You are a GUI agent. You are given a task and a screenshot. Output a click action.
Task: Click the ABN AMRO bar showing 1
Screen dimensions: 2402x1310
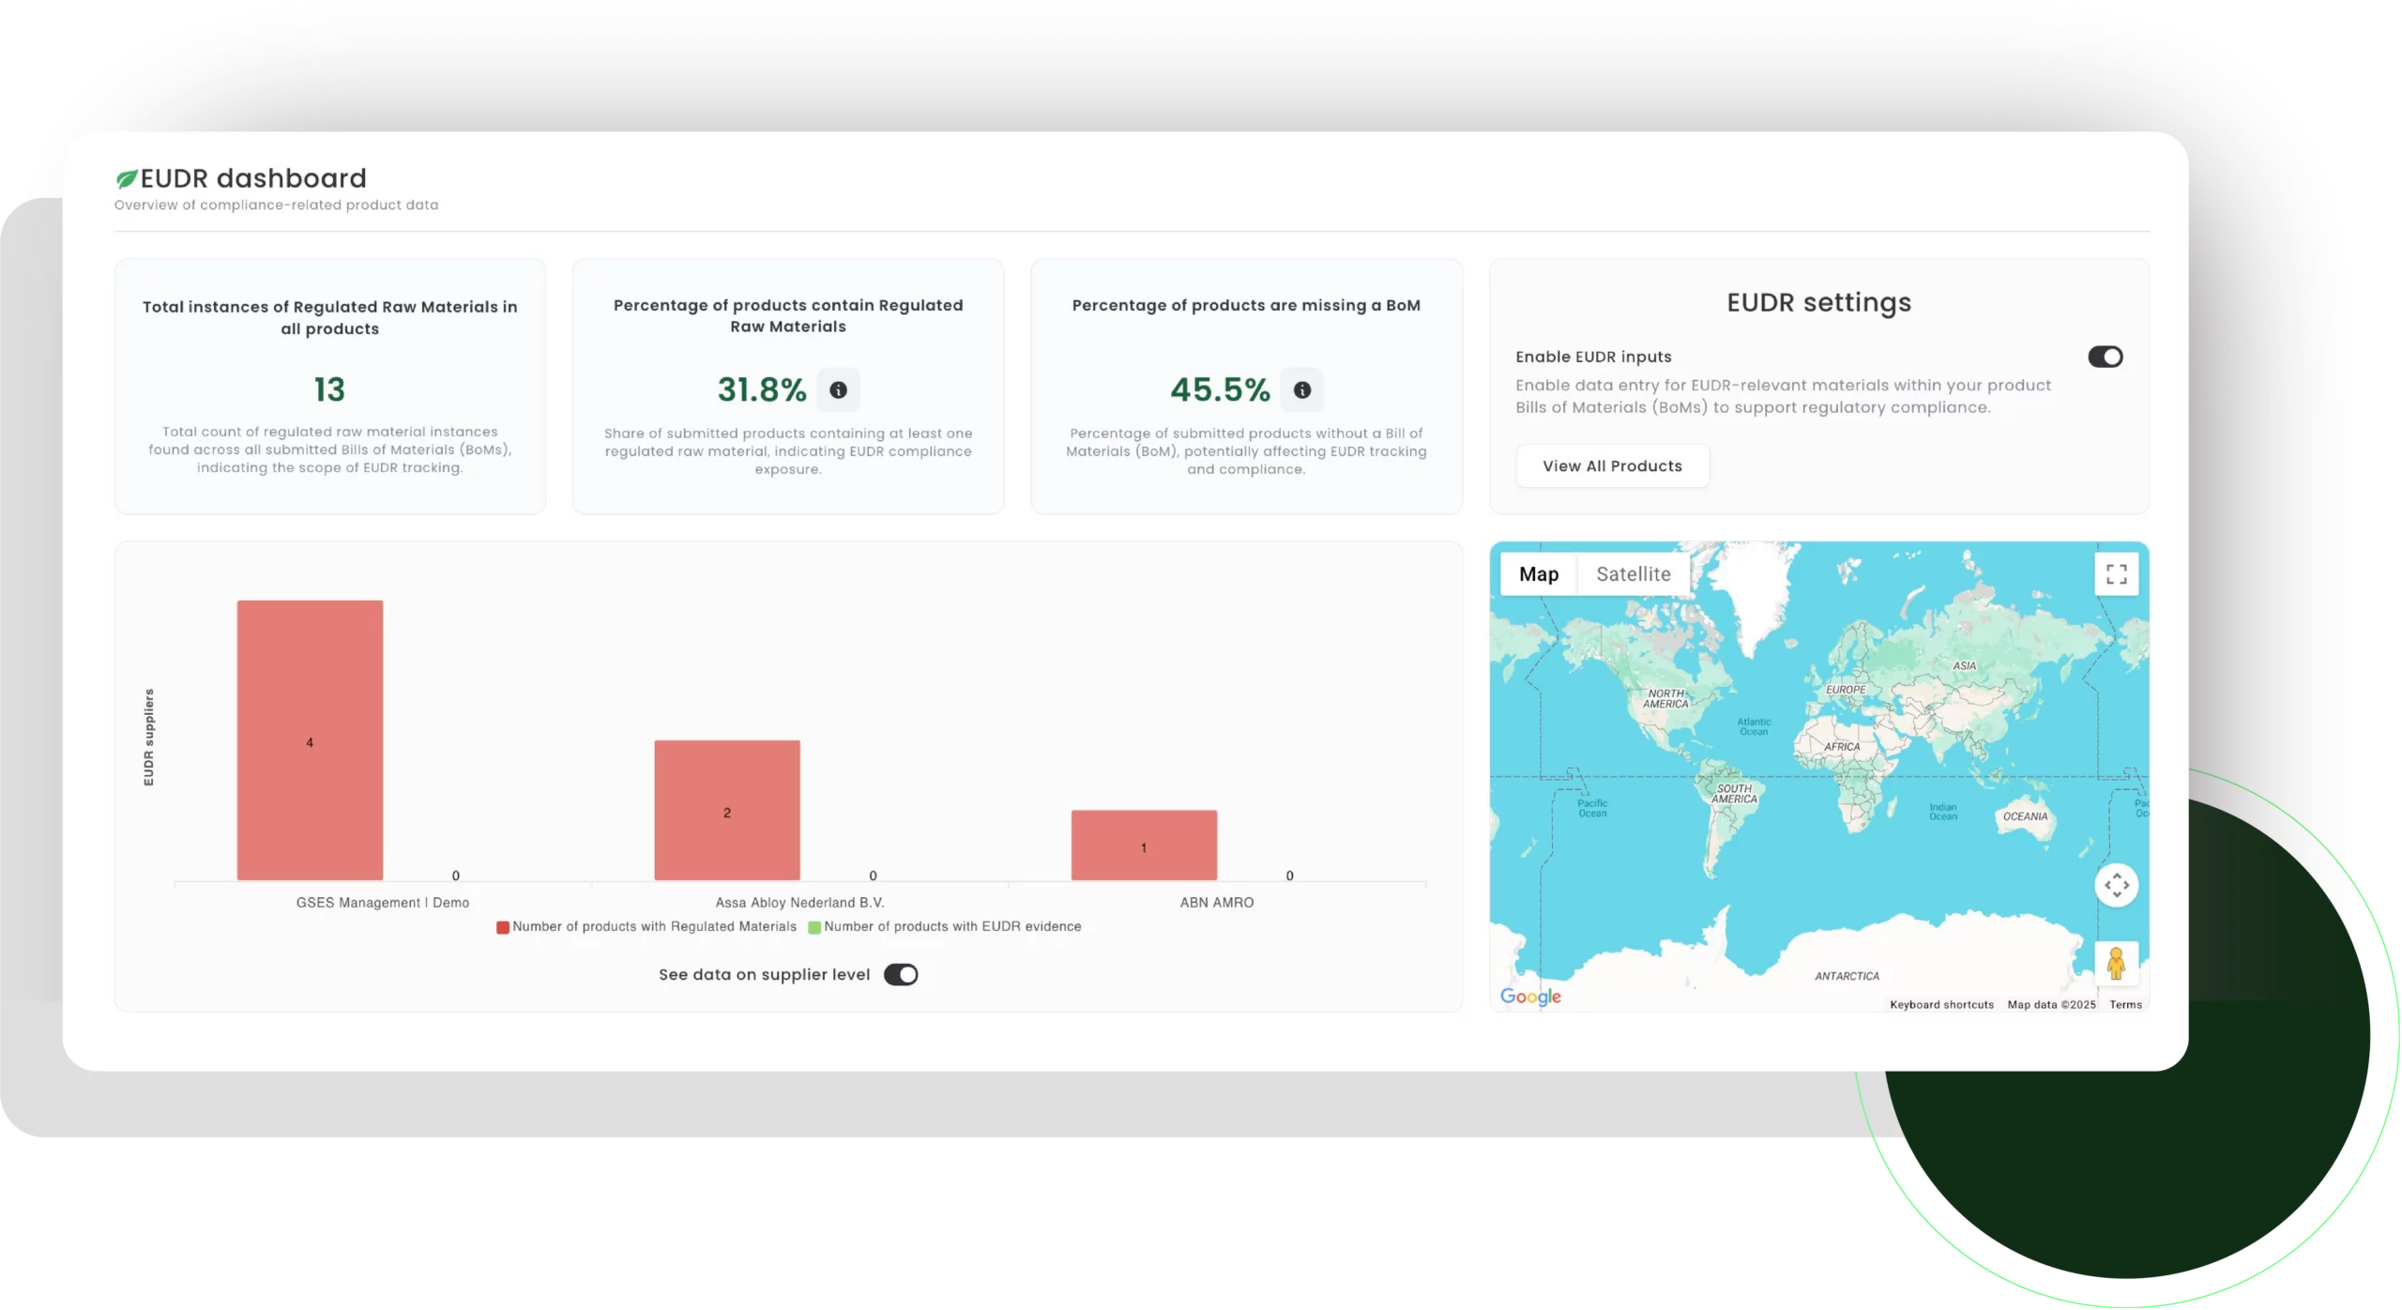click(1144, 845)
